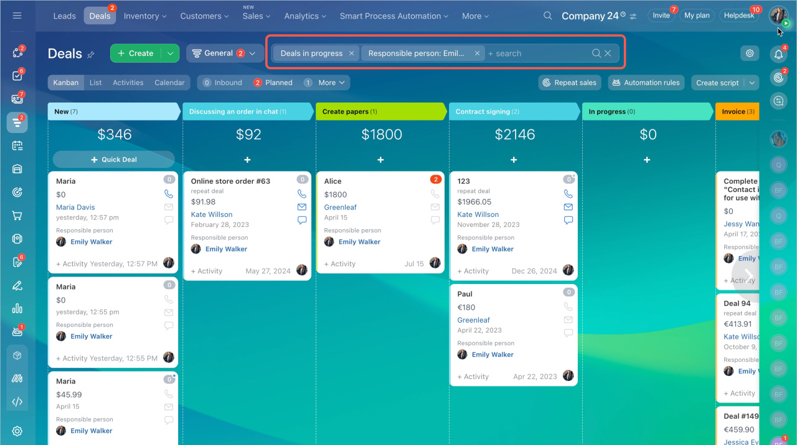Open the Greenleaf link on Alice deal
This screenshot has width=797, height=445.
click(340, 207)
